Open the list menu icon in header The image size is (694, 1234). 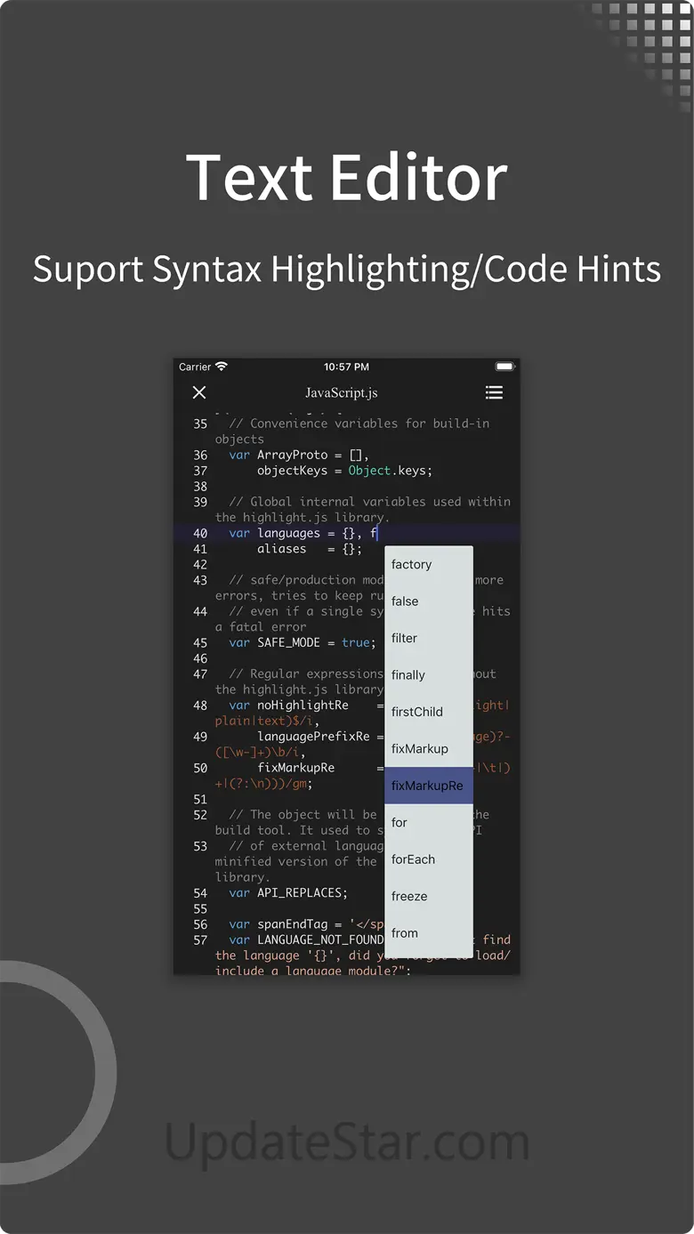(x=494, y=392)
